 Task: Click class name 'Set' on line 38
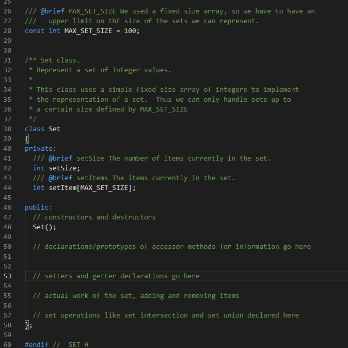[x=55, y=129]
